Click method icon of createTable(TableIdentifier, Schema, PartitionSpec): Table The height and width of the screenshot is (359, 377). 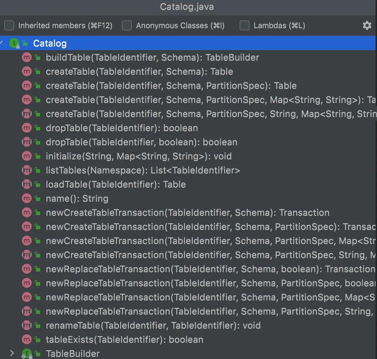coord(27,85)
